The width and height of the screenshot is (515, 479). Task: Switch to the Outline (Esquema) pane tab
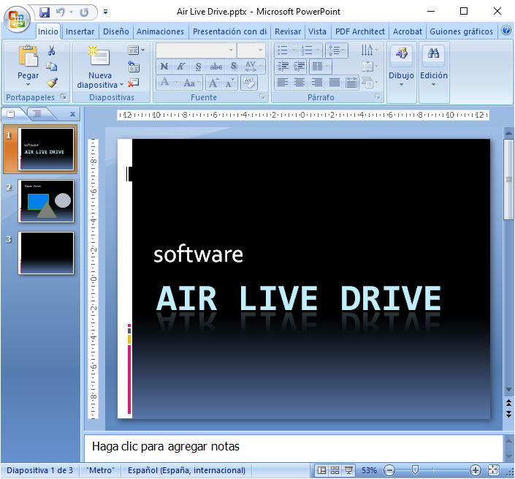pos(37,114)
